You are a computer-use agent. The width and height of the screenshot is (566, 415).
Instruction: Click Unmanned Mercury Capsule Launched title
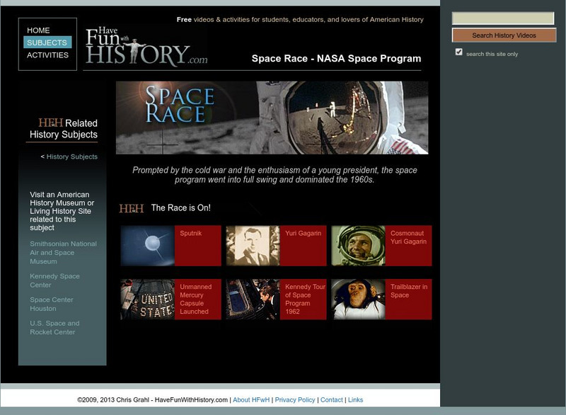196,299
